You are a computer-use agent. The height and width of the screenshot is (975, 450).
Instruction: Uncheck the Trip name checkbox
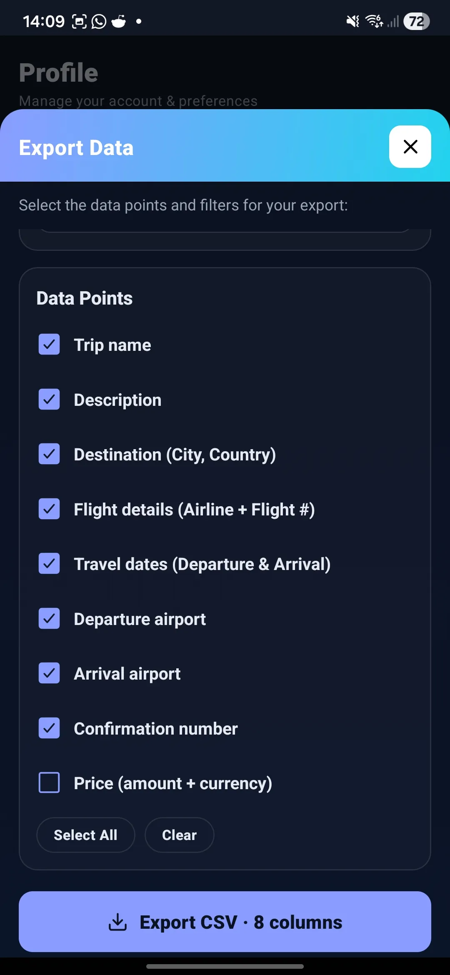[49, 345]
